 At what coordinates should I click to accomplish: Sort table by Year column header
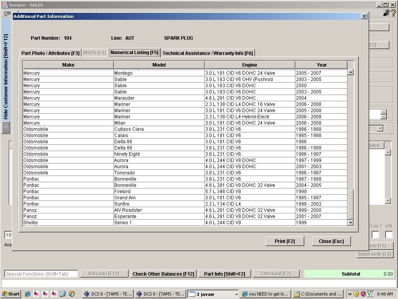[321, 65]
